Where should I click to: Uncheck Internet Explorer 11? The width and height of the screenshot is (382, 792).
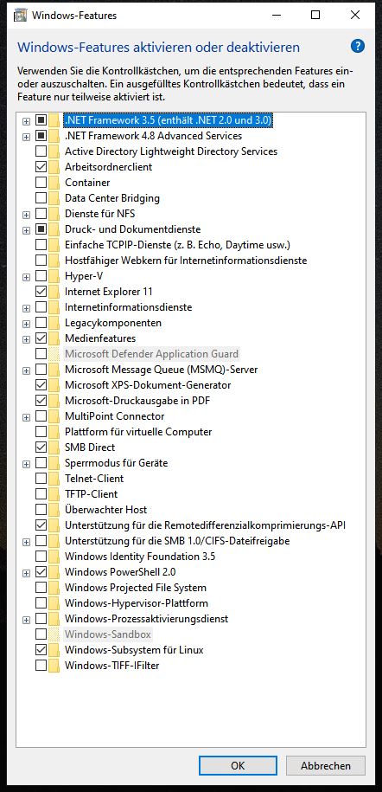tap(41, 292)
